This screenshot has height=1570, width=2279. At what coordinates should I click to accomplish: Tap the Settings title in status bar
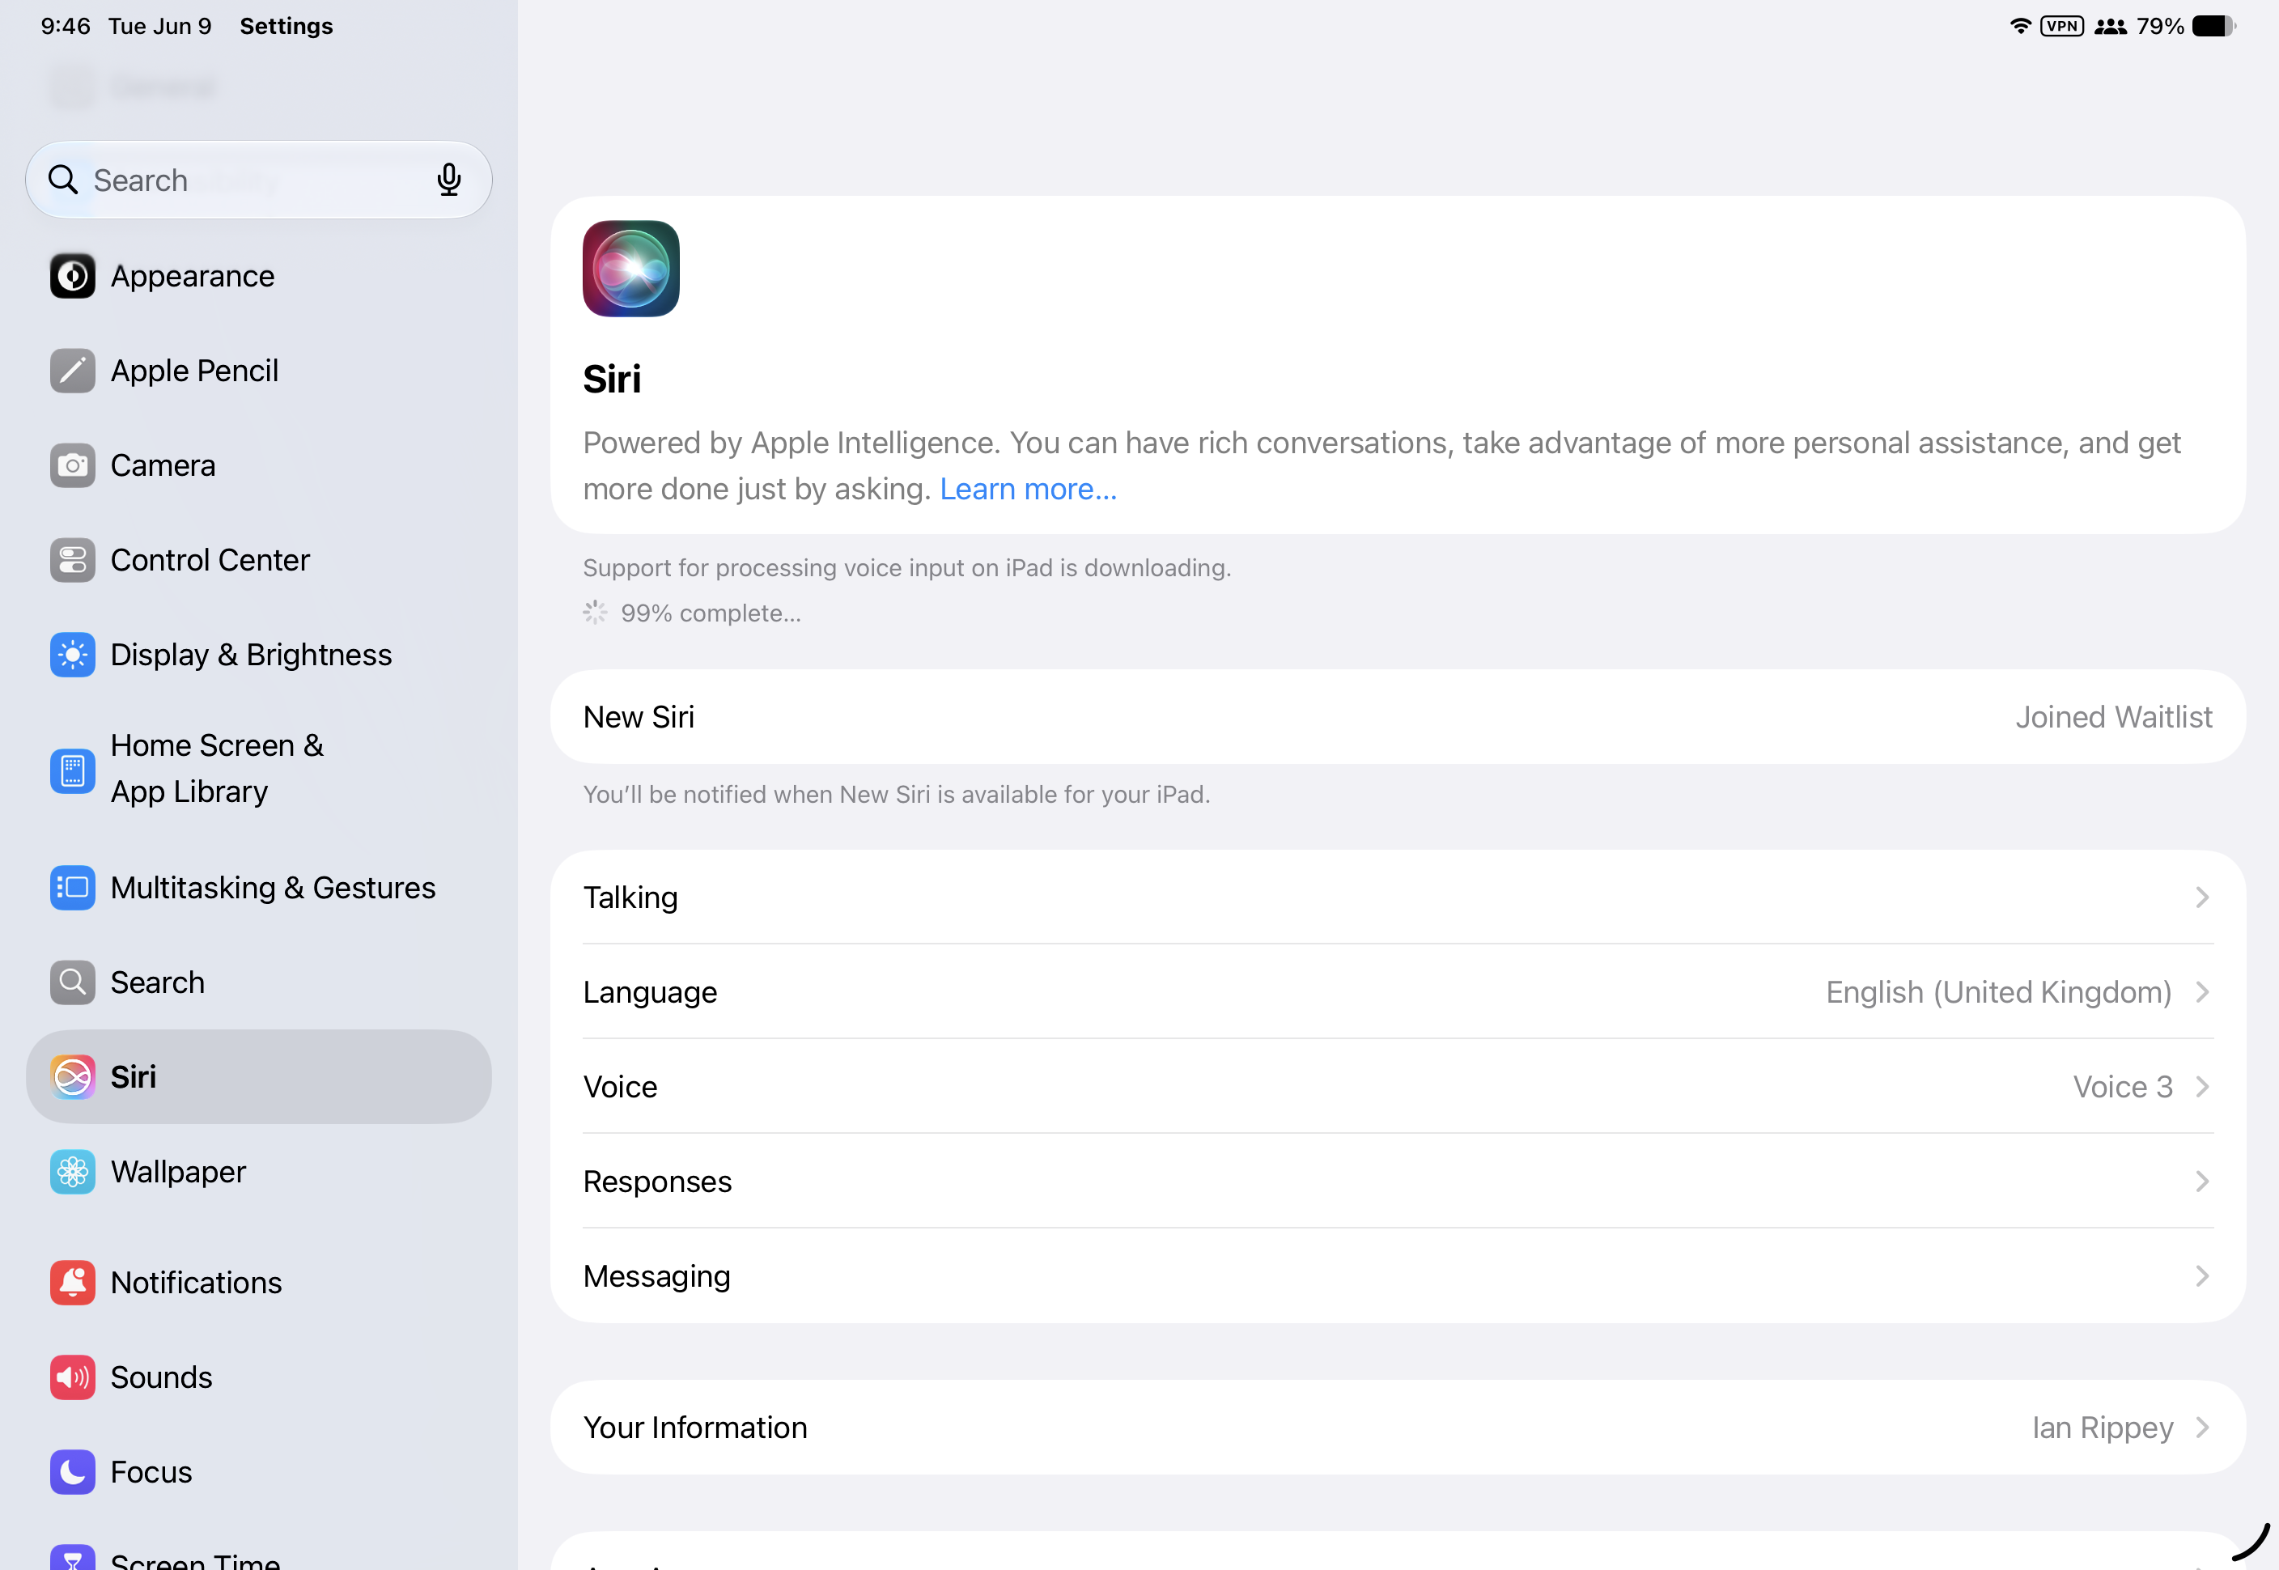pos(286,26)
